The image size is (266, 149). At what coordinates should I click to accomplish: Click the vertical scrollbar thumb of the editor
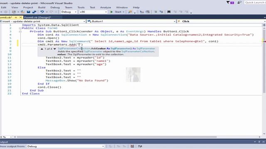pos(264,61)
